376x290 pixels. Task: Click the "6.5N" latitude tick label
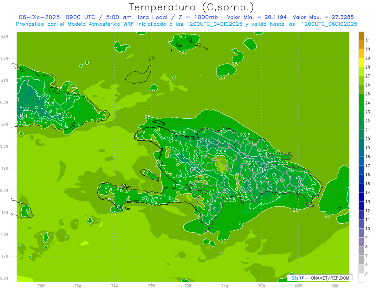pyautogui.click(x=4, y=278)
